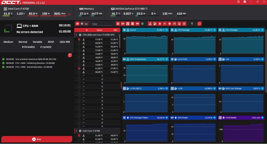Click the AVX2 instruction set setting

[x=51, y=42]
